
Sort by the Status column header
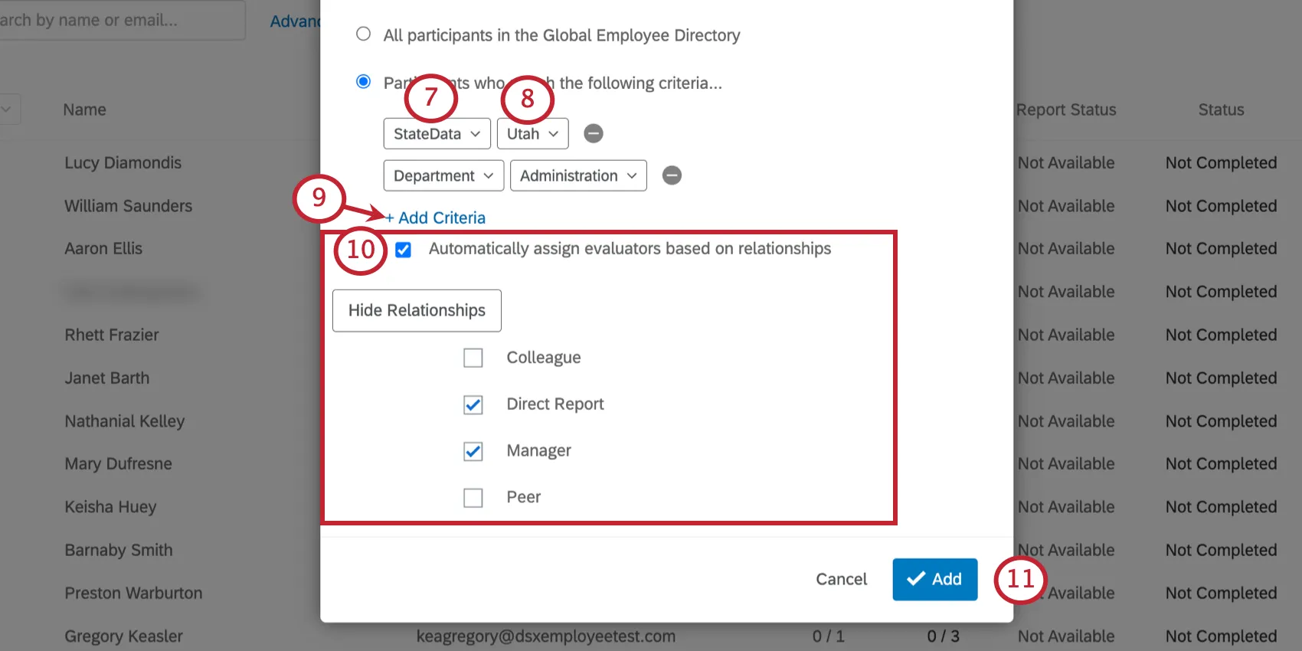click(1221, 110)
